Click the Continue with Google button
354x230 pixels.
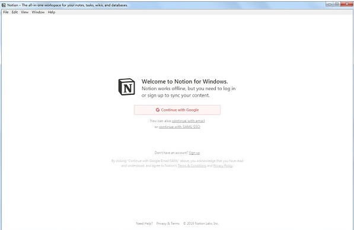coord(177,110)
